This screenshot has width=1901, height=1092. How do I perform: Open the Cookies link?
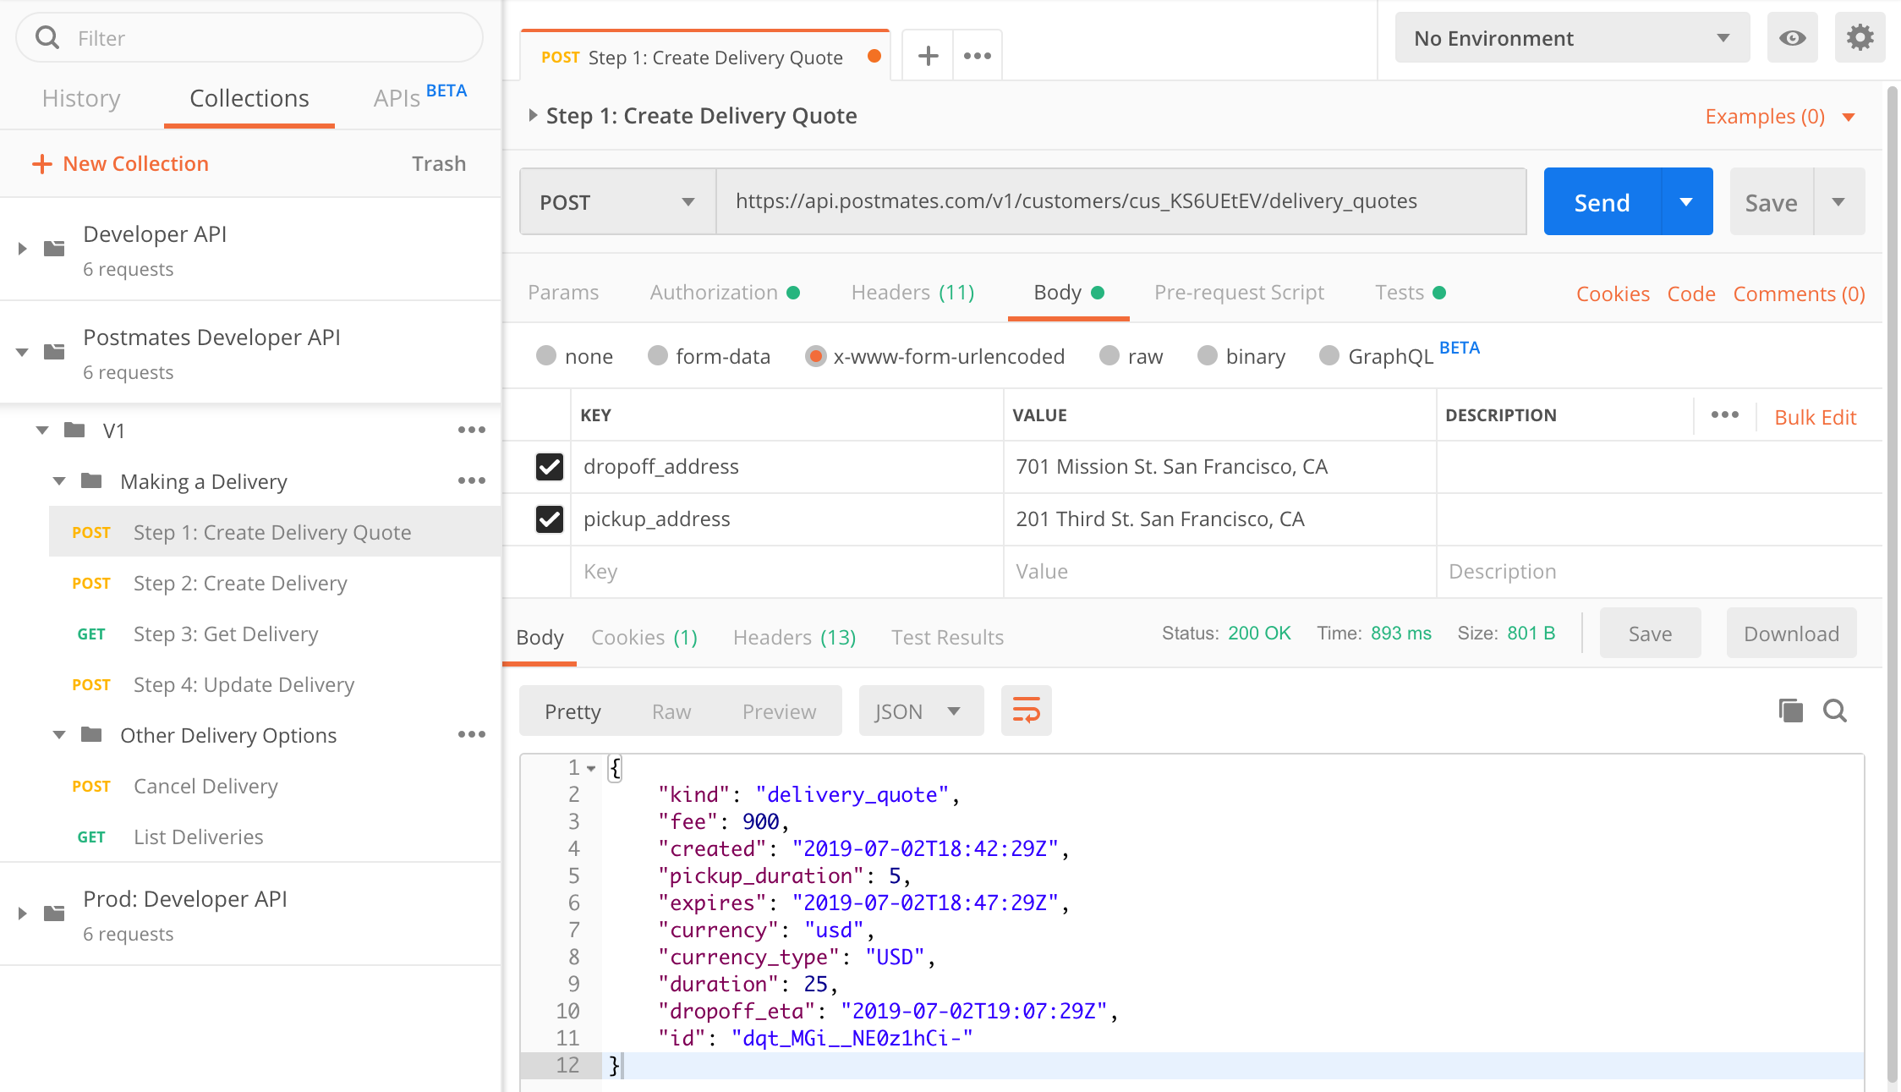pyautogui.click(x=1613, y=294)
